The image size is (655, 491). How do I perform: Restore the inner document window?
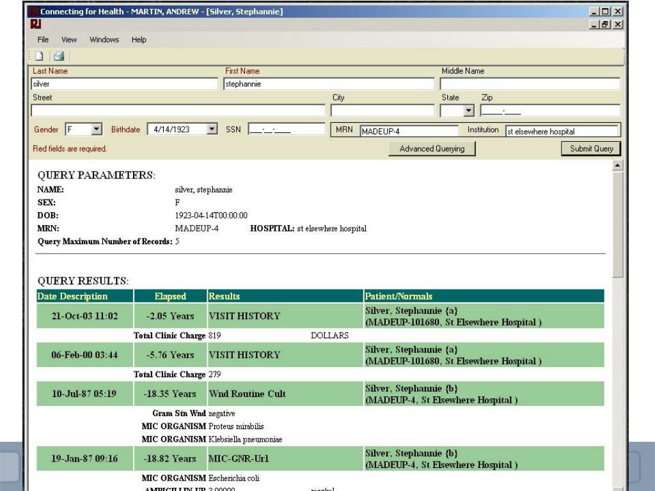606,24
